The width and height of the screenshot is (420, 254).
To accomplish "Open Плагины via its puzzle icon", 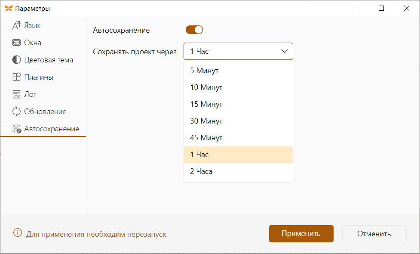I will point(16,77).
